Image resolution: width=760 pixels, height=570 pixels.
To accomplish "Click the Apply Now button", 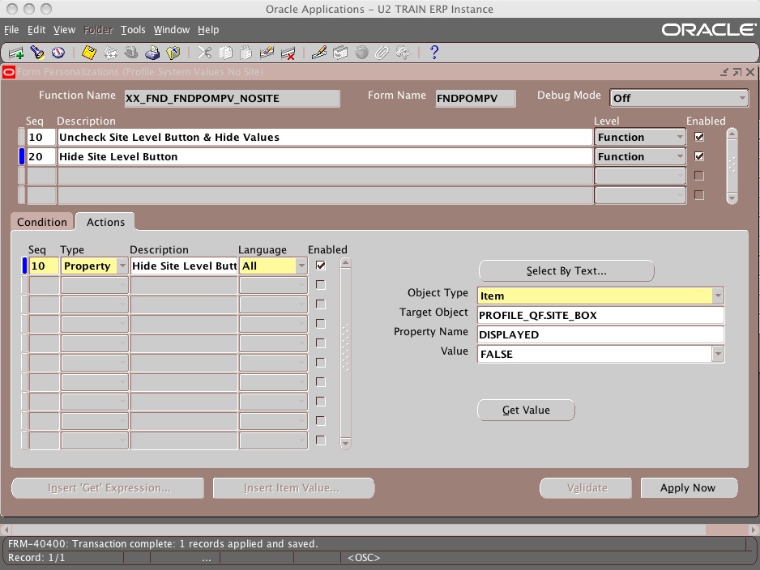I will click(x=689, y=487).
